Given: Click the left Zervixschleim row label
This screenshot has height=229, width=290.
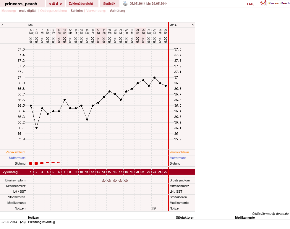Looking at the screenshot, I should (16, 152).
